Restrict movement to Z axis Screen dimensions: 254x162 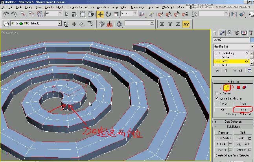point(178,24)
